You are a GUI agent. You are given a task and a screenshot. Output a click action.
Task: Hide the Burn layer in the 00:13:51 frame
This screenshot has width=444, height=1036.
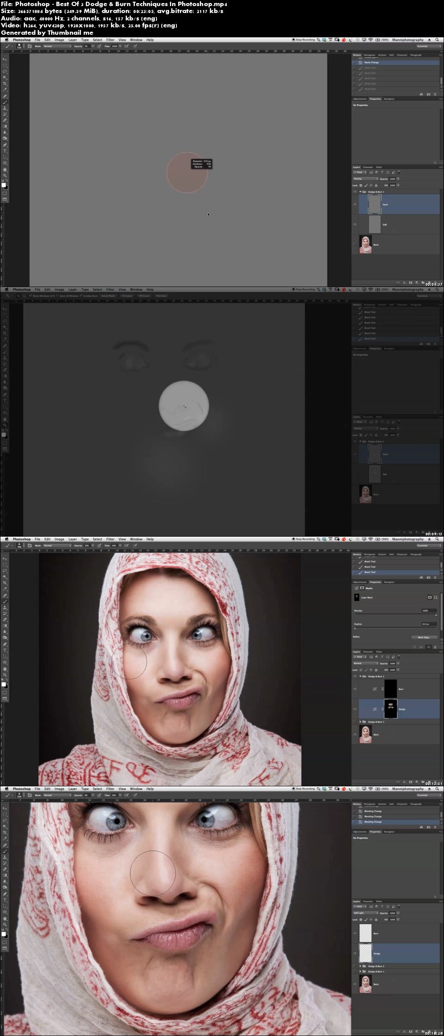coord(355,689)
